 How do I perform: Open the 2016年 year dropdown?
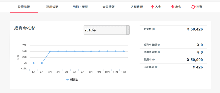click(x=107, y=30)
